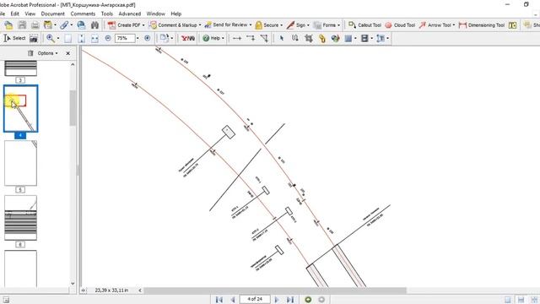Select the Snapshot camera tool
This screenshot has width=540, height=304.
[34, 38]
